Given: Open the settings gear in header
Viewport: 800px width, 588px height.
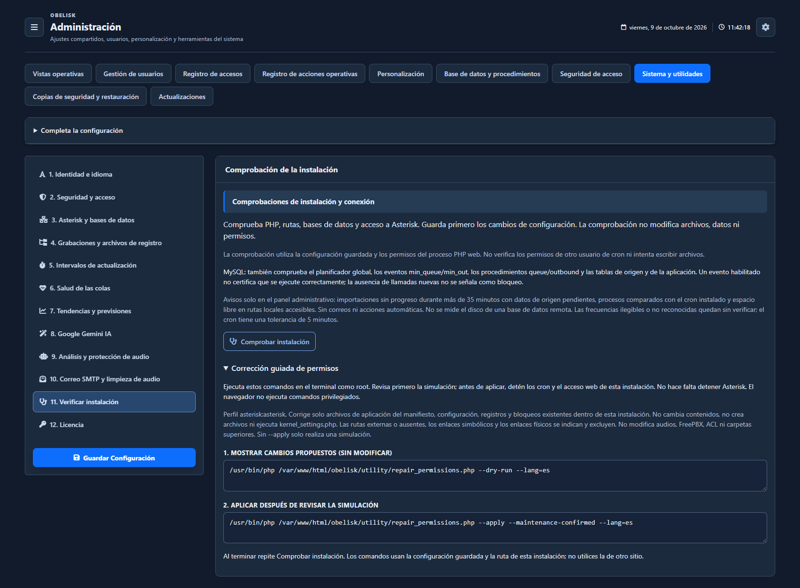Looking at the screenshot, I should pyautogui.click(x=765, y=27).
